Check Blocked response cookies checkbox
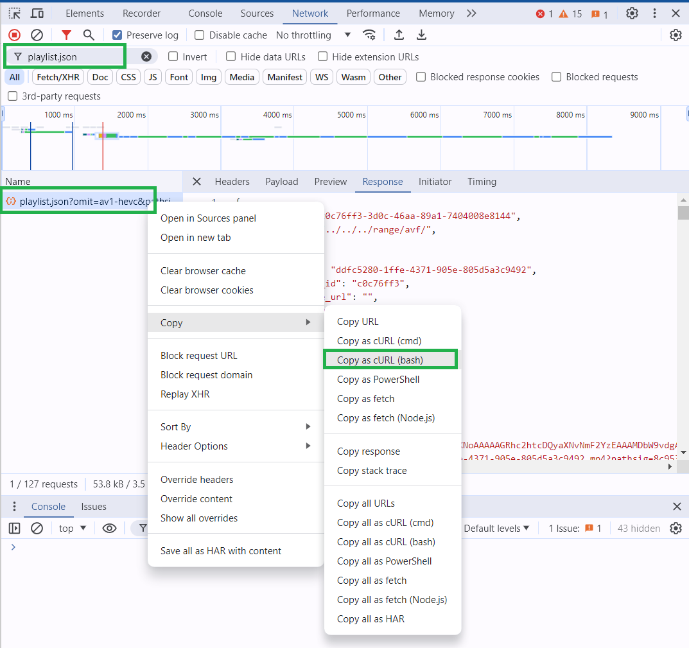The height and width of the screenshot is (648, 689). (421, 77)
